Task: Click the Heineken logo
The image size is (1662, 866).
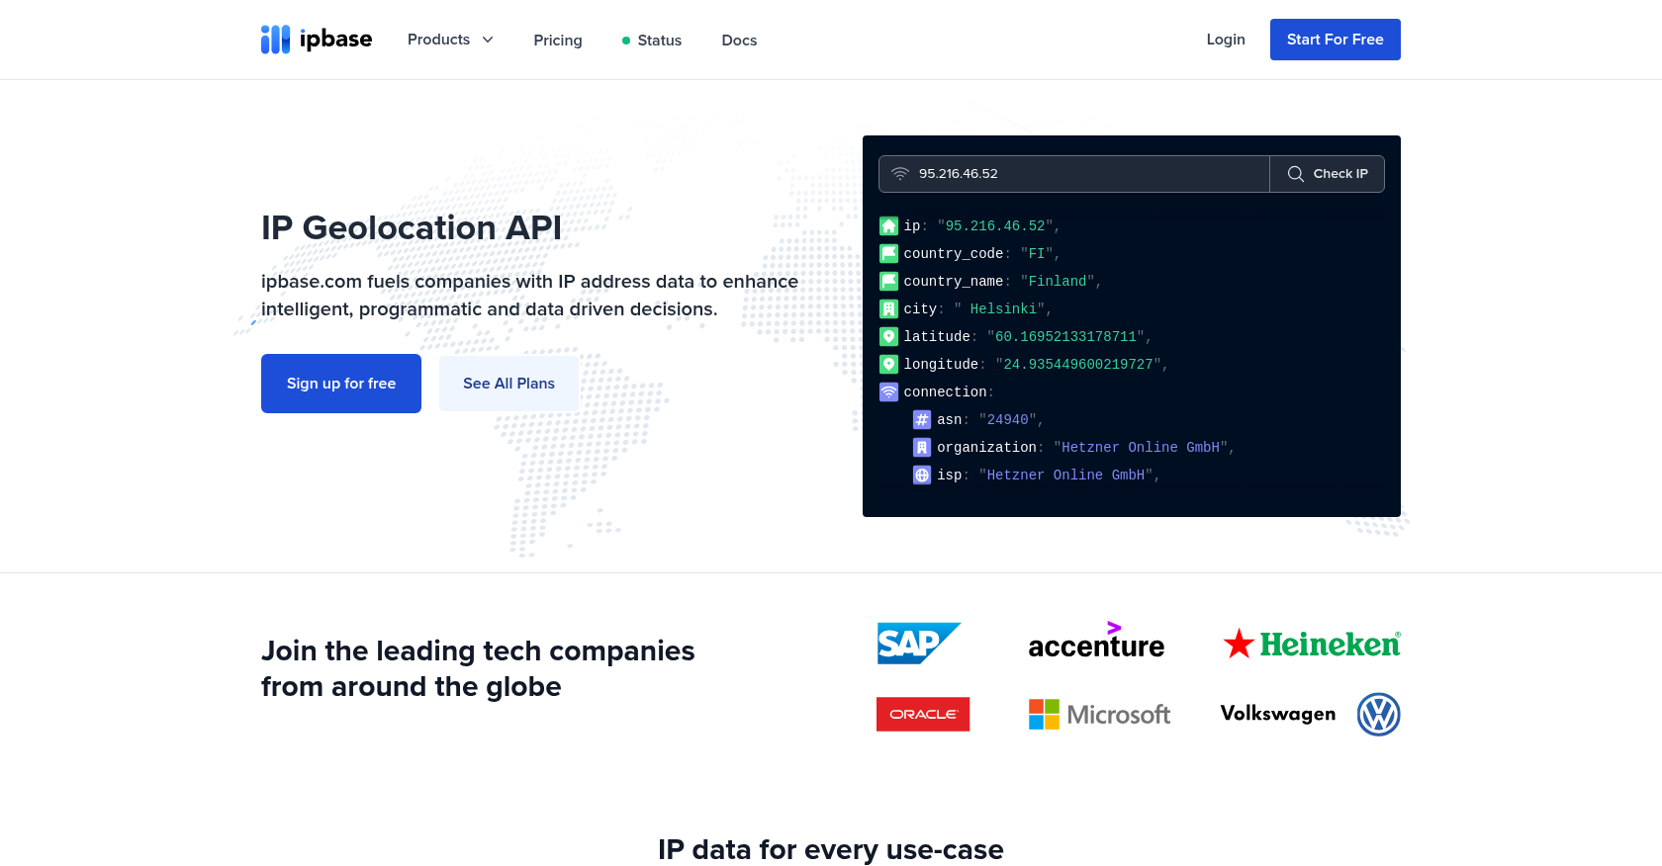Action: tap(1312, 644)
